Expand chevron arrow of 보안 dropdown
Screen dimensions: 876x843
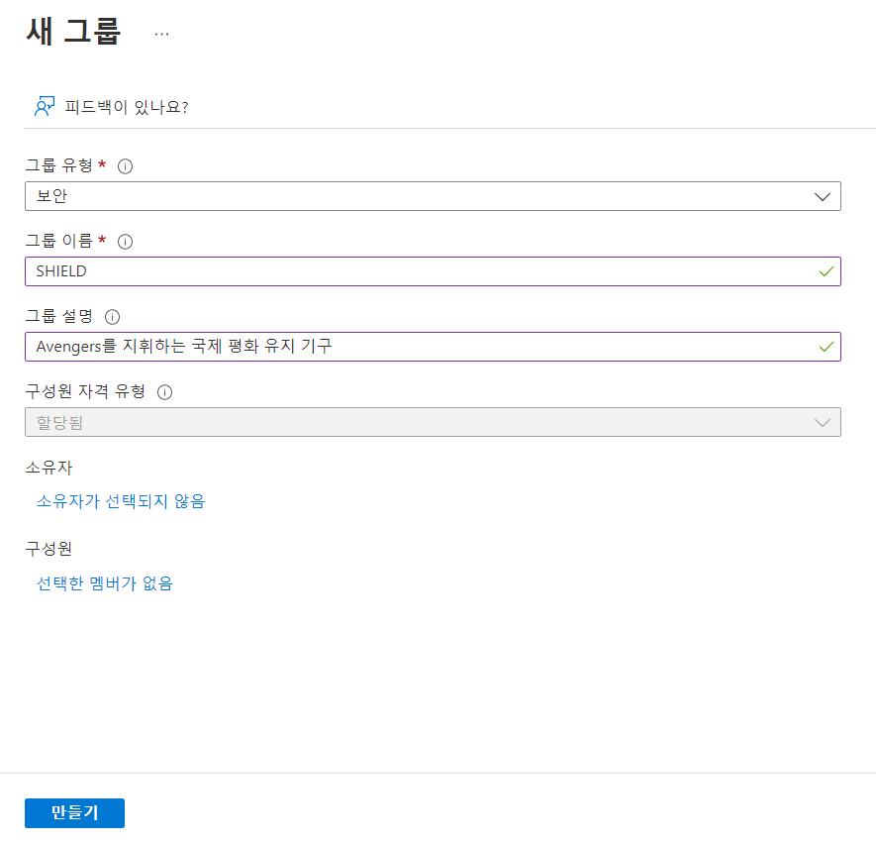[x=822, y=197]
